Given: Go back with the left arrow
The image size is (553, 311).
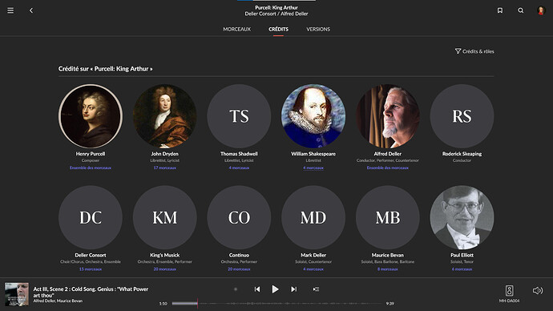Looking at the screenshot, I should click(x=31, y=10).
